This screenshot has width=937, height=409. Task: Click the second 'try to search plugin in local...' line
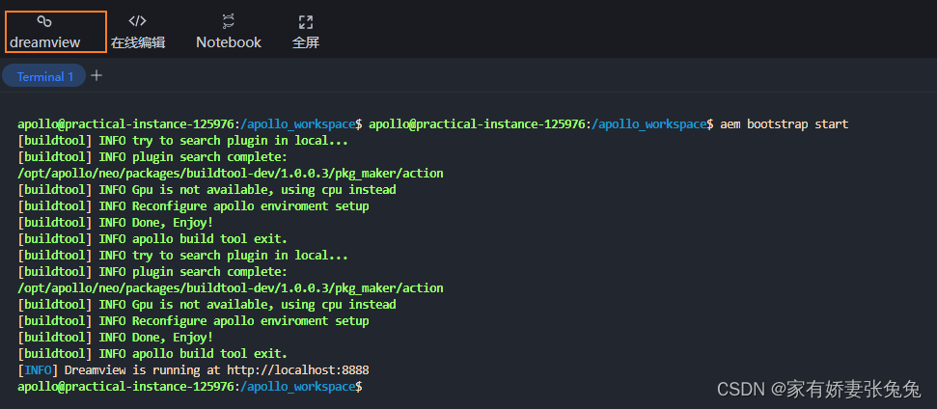(182, 256)
